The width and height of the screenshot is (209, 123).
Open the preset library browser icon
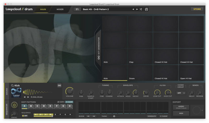click(x=77, y=9)
